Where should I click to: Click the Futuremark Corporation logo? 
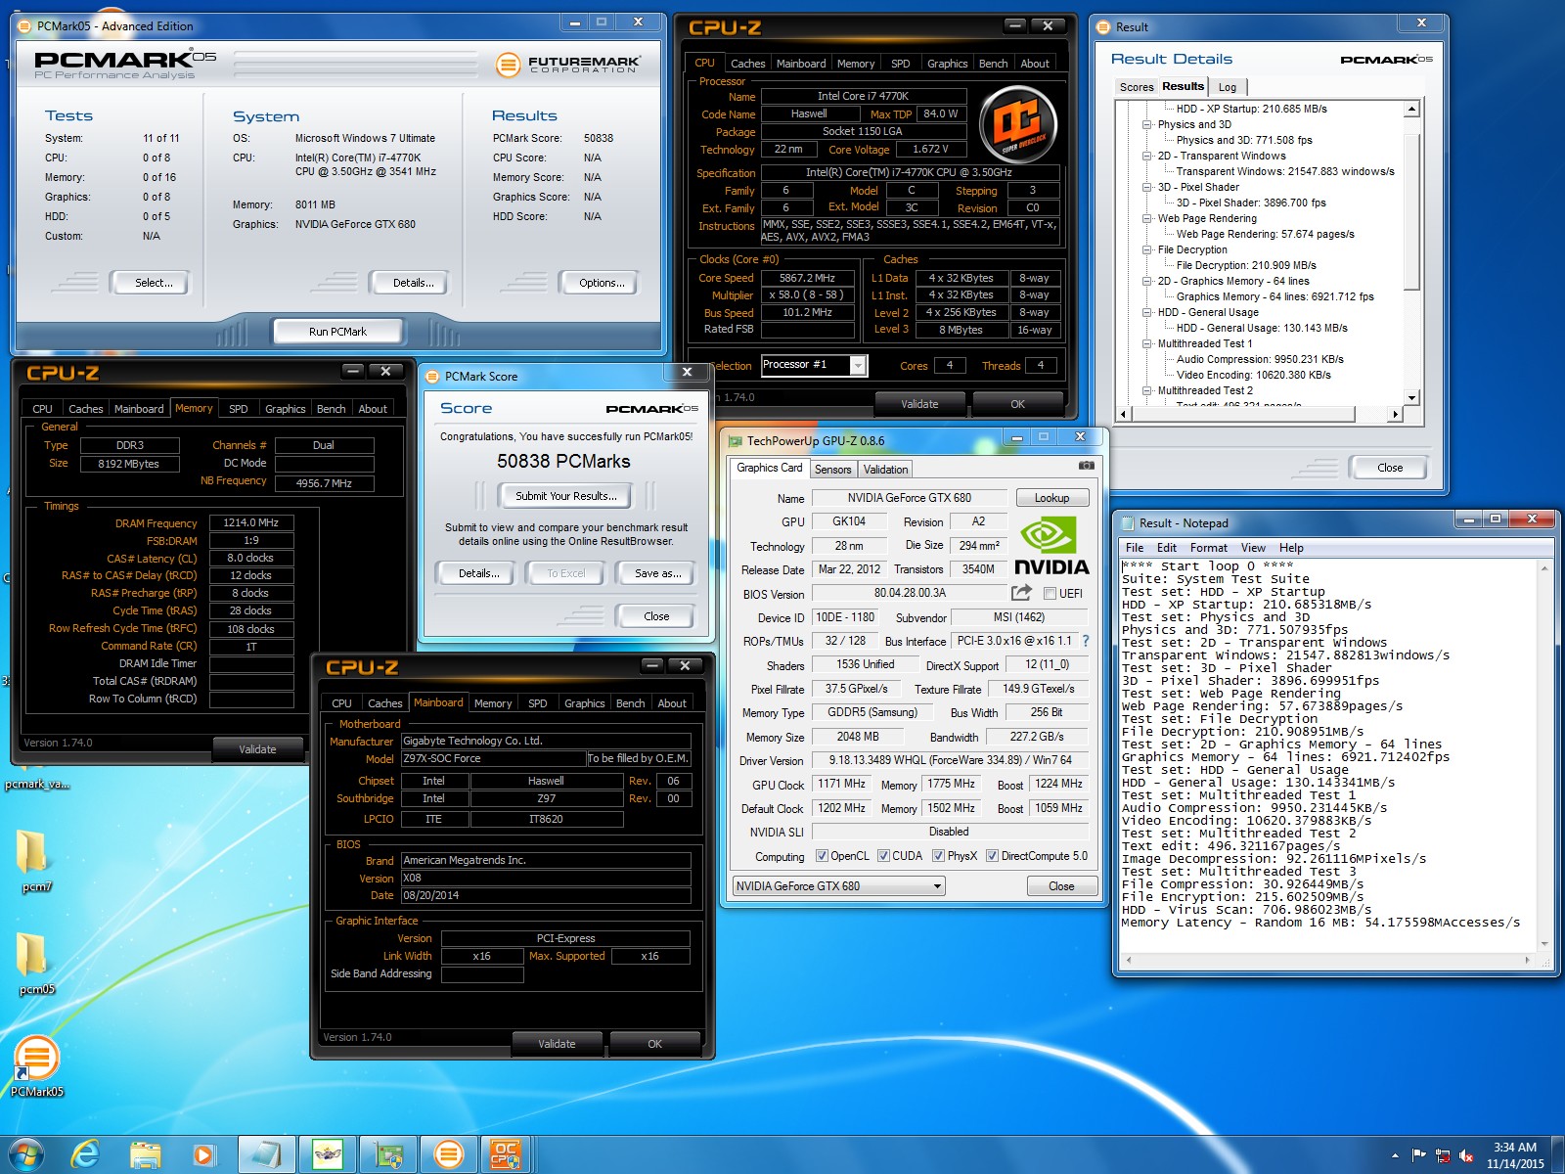click(569, 65)
